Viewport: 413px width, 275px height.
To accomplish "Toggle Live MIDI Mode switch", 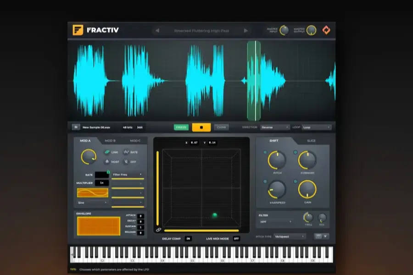I will point(236,238).
